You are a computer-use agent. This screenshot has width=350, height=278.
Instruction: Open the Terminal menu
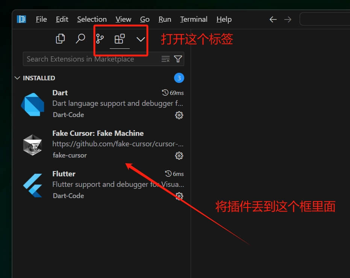[194, 19]
